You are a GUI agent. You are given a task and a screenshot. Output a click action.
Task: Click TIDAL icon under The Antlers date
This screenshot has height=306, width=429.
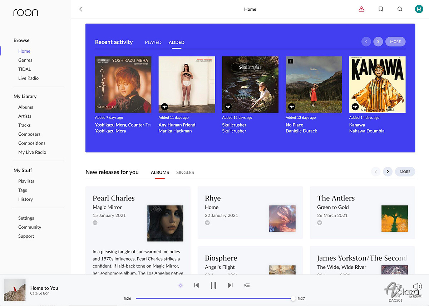[320, 223]
